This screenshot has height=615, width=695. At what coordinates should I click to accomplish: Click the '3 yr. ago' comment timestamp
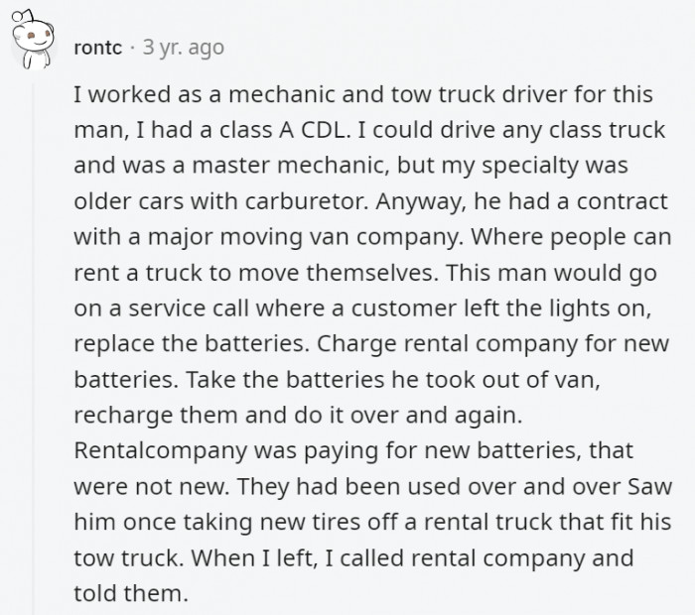click(183, 47)
